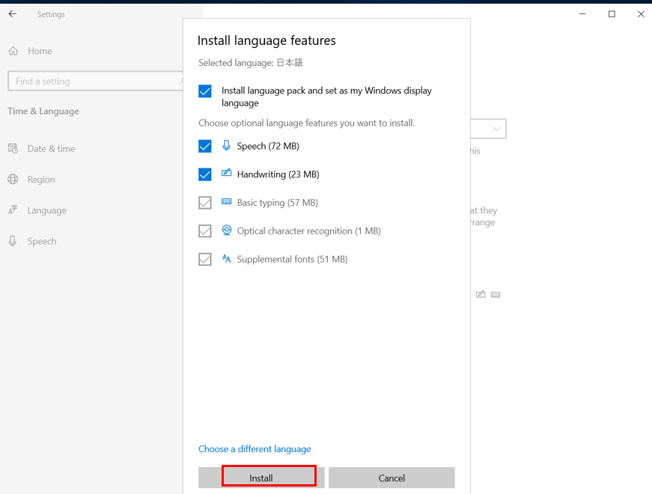Click the Date & time calendar icon

[13, 148]
